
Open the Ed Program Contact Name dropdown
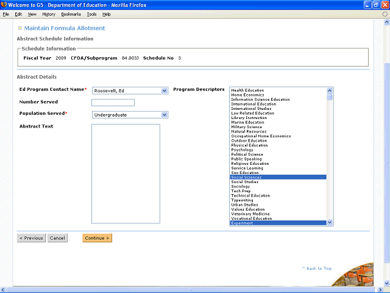(164, 91)
